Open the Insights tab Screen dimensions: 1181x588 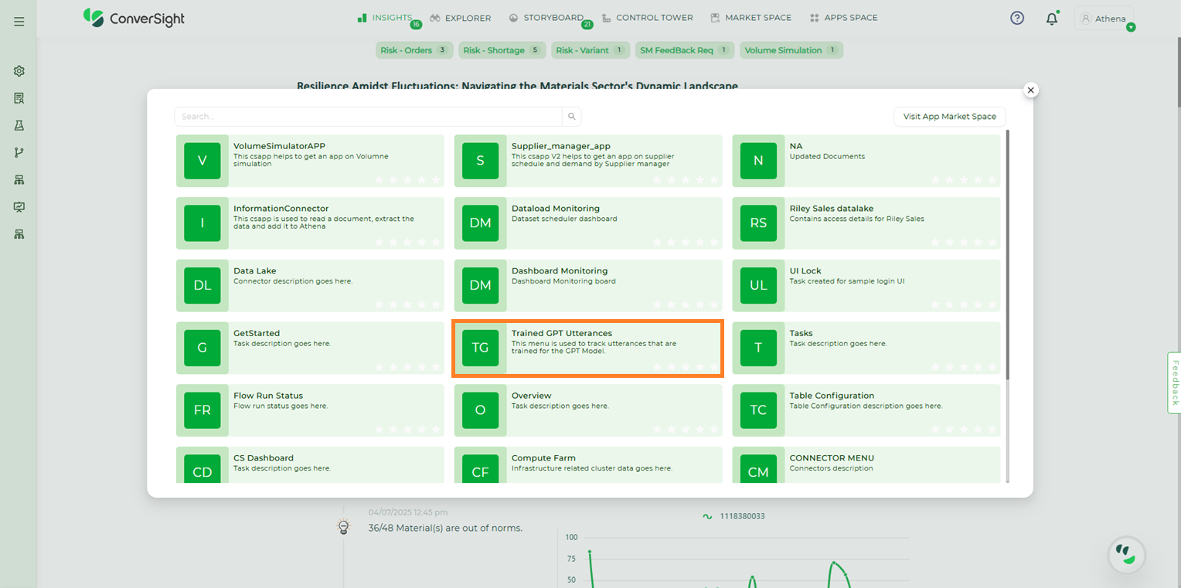point(385,18)
